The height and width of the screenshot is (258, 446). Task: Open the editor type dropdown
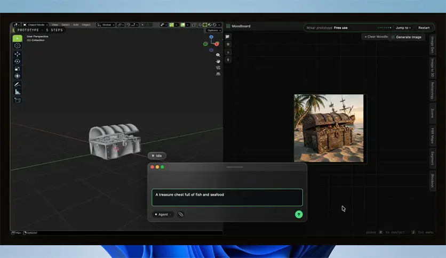pos(16,25)
